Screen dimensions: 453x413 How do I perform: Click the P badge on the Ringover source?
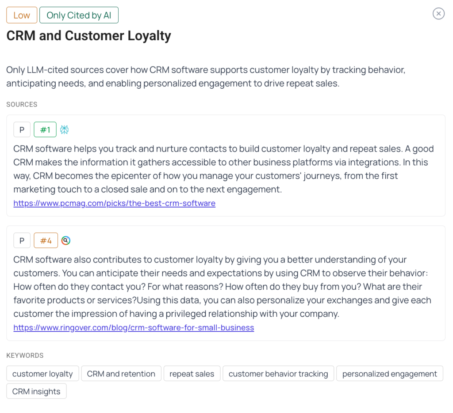click(x=22, y=241)
